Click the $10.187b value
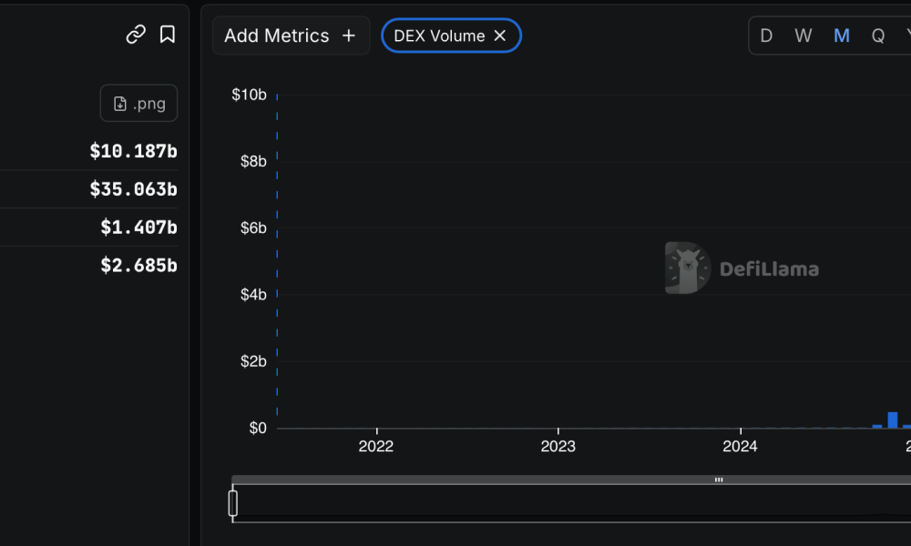 [x=133, y=151]
